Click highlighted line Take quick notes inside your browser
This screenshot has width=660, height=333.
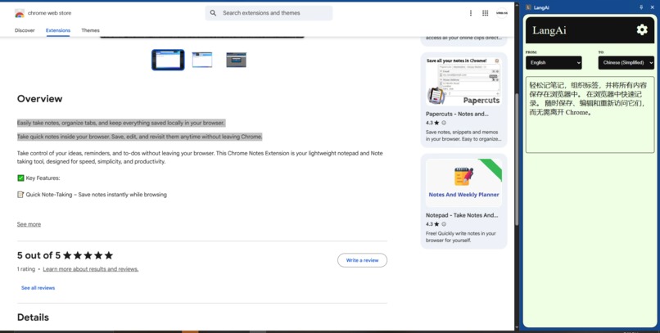click(140, 137)
